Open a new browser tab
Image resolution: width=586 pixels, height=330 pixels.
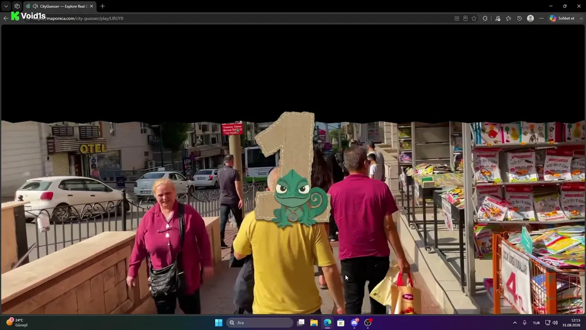103,6
